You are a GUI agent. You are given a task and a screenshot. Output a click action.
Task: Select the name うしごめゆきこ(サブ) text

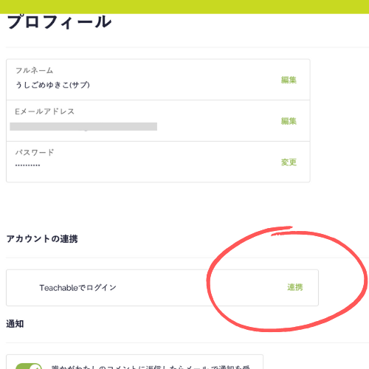pyautogui.click(x=52, y=85)
